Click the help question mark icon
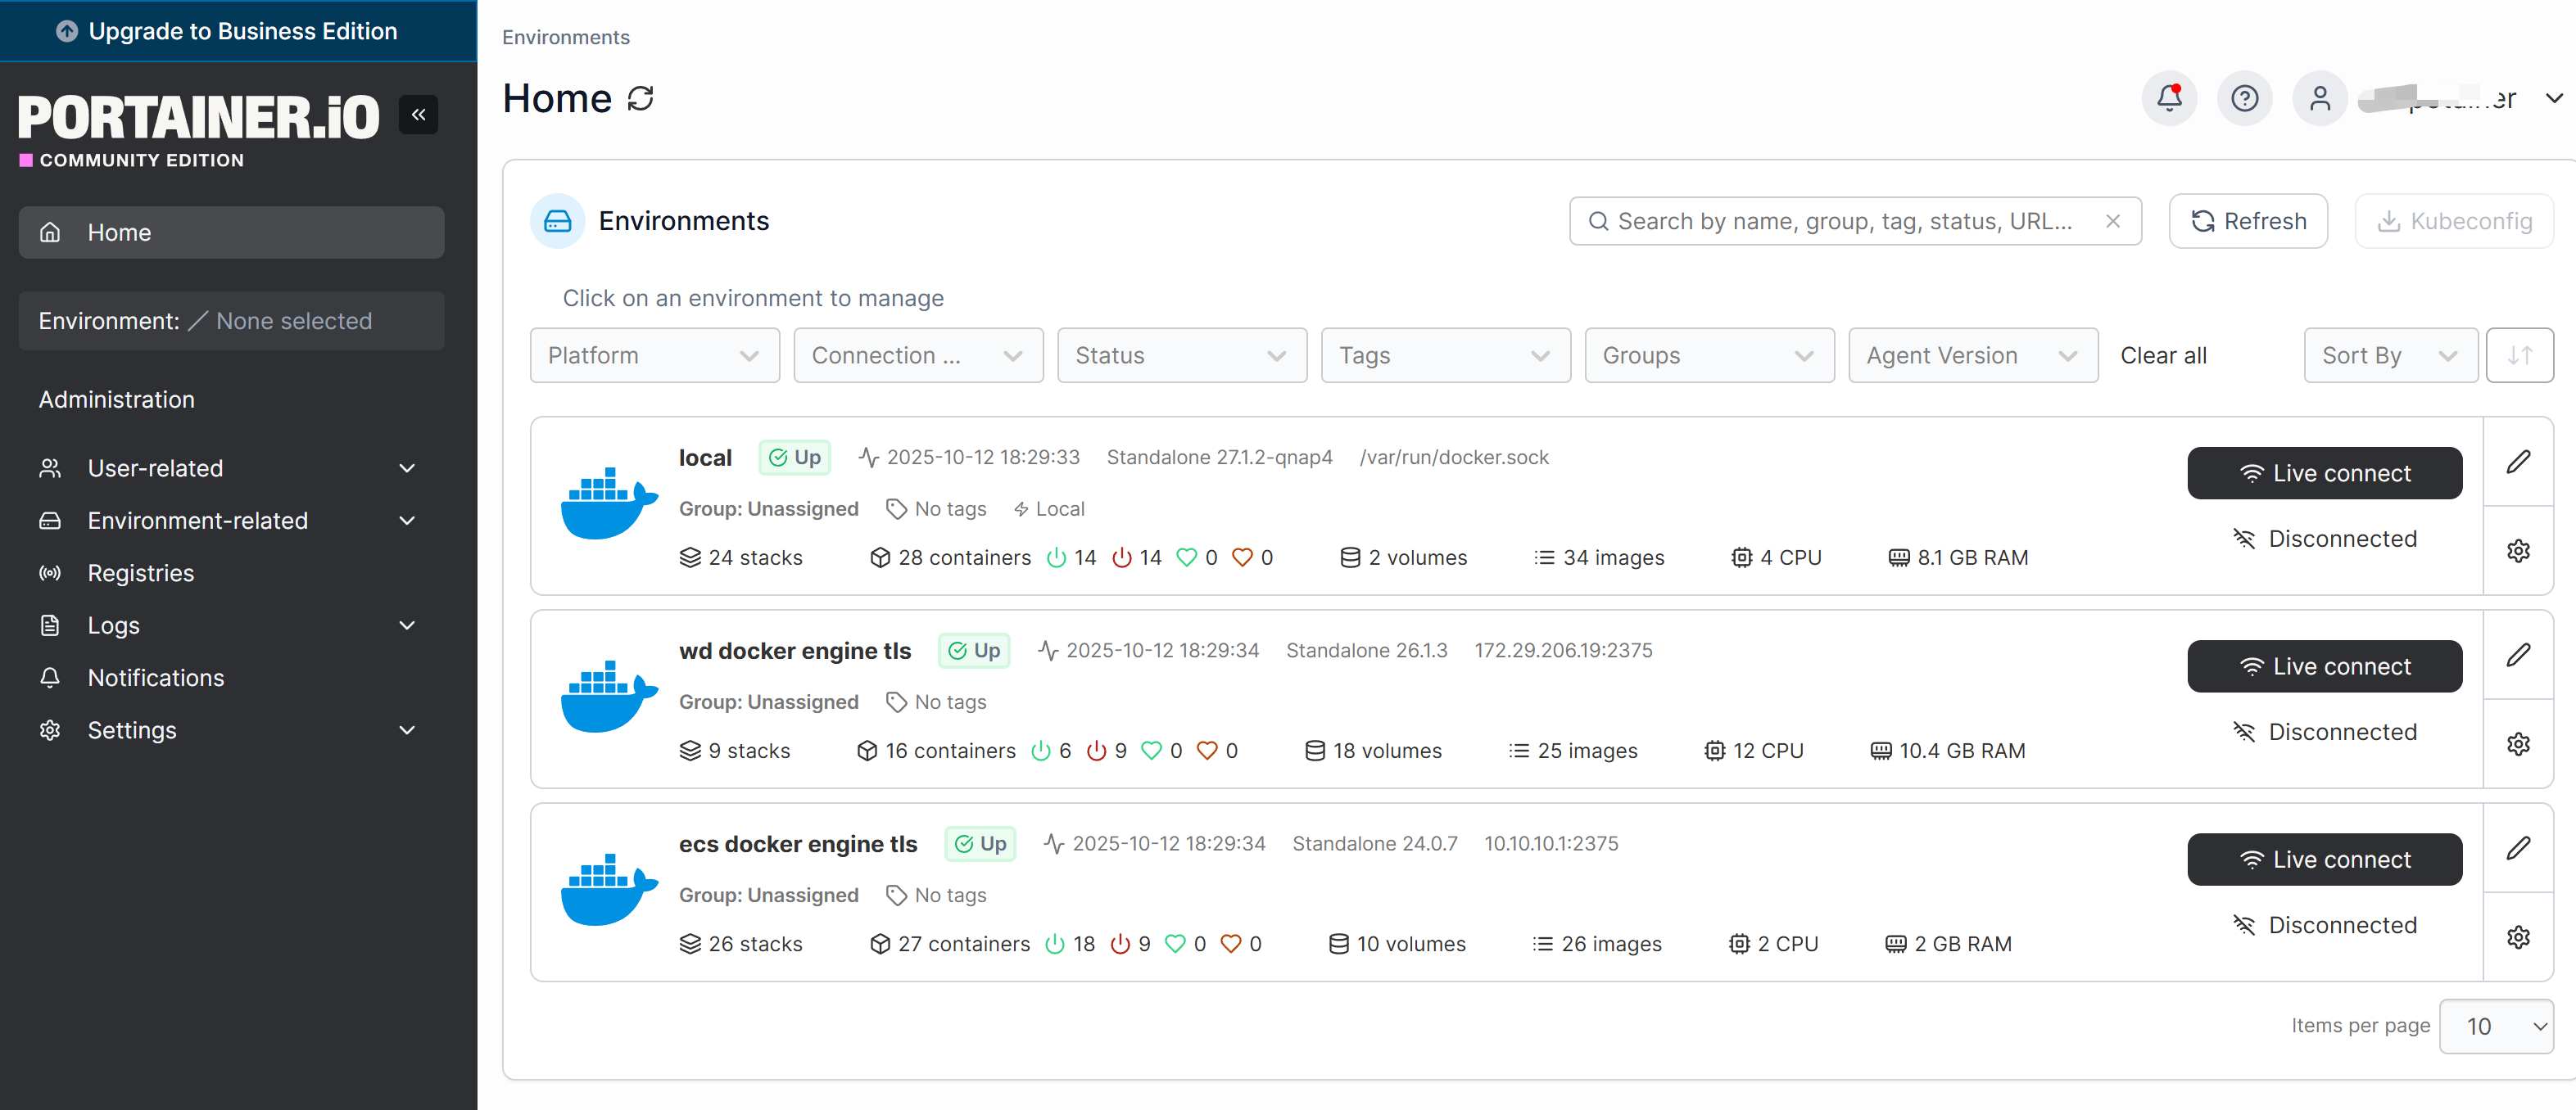 click(2244, 98)
